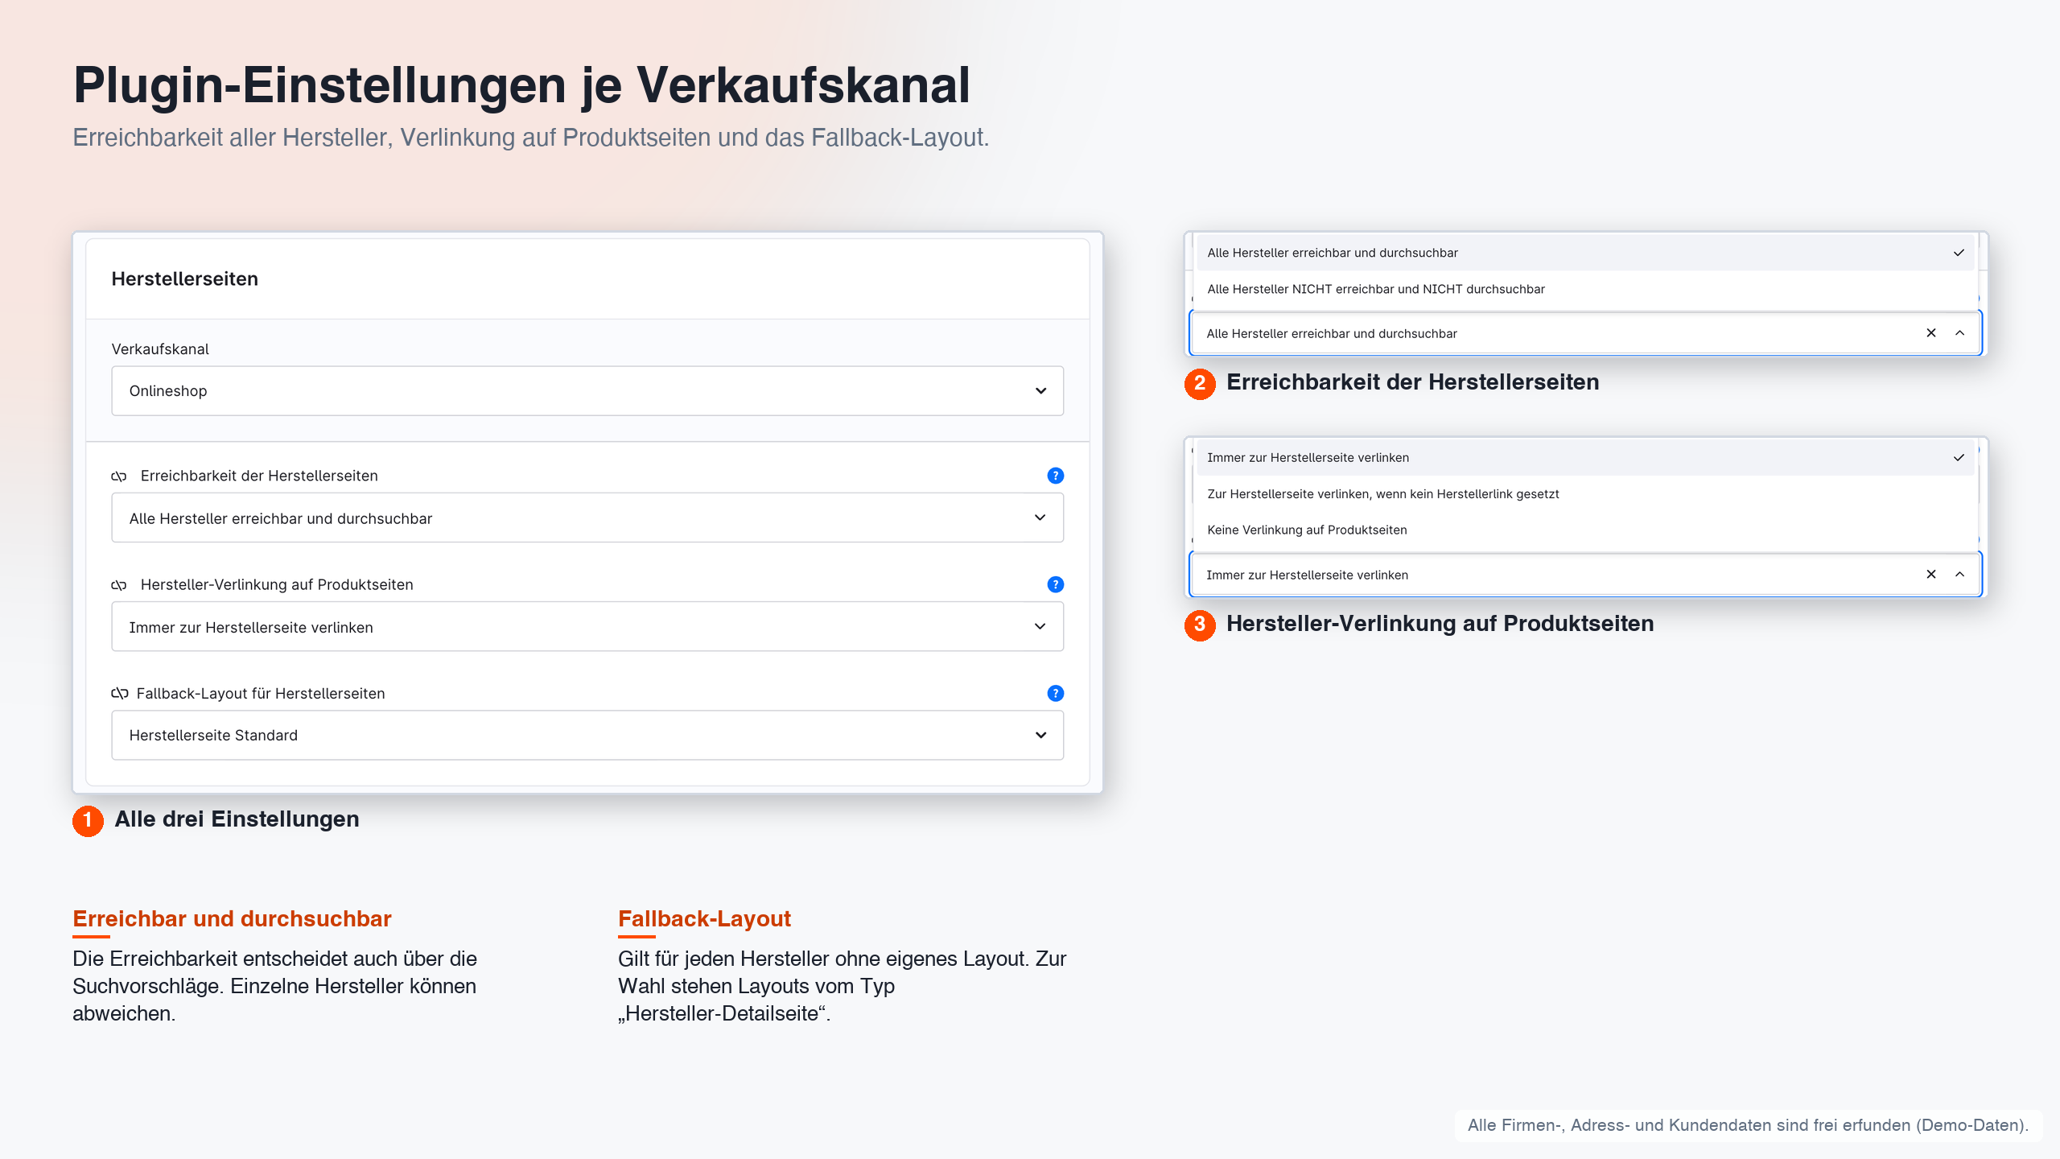
Task: Open help for Hersteller-Verlinkung auf Produktseiten
Action: [1055, 584]
